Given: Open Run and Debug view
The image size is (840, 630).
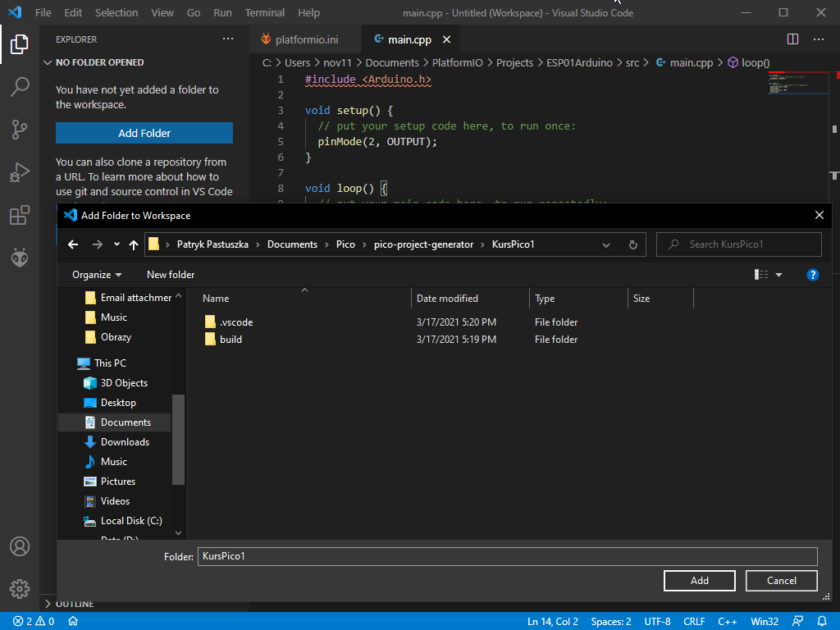Looking at the screenshot, I should 20,172.
